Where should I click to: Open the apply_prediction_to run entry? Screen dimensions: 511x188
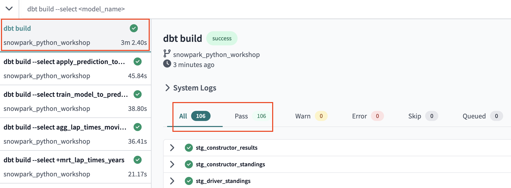tap(75, 69)
